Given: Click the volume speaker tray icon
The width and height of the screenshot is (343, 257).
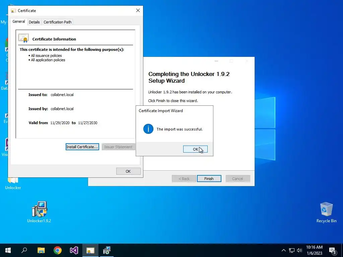Looking at the screenshot, I should point(299,250).
